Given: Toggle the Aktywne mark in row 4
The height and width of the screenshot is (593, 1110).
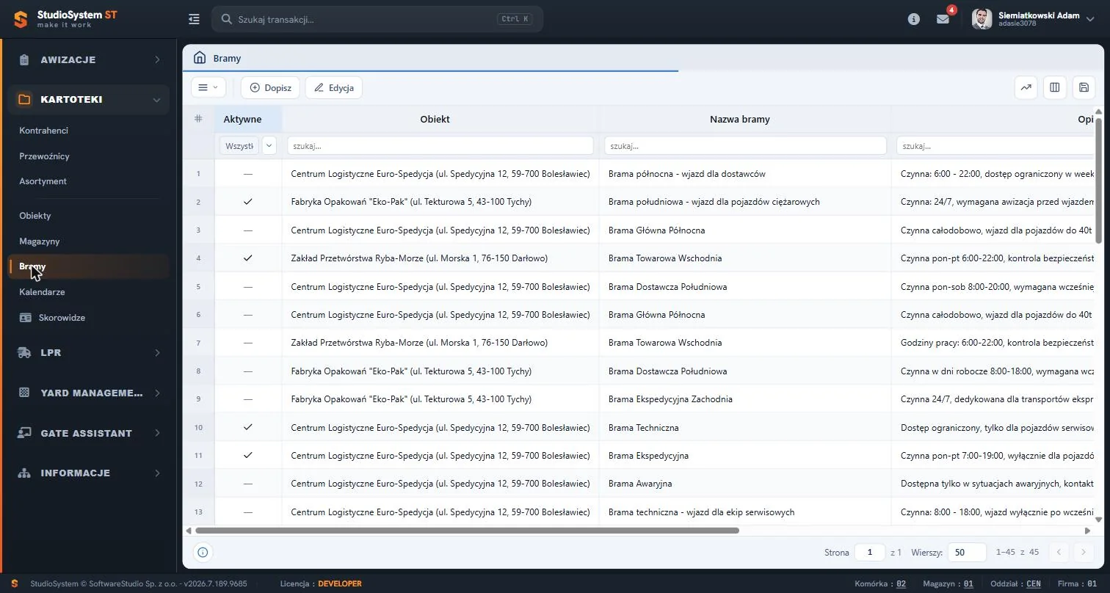Looking at the screenshot, I should tap(248, 258).
